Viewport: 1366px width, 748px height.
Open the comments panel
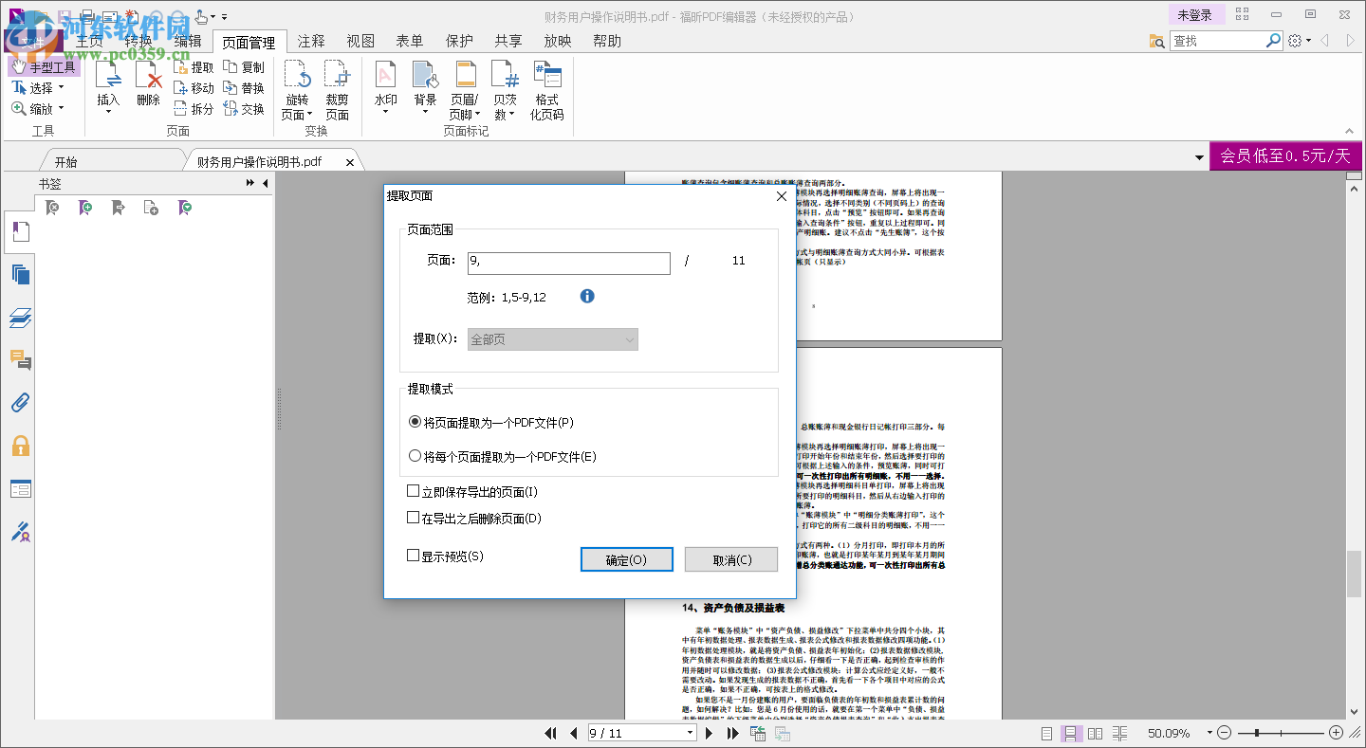click(x=20, y=359)
